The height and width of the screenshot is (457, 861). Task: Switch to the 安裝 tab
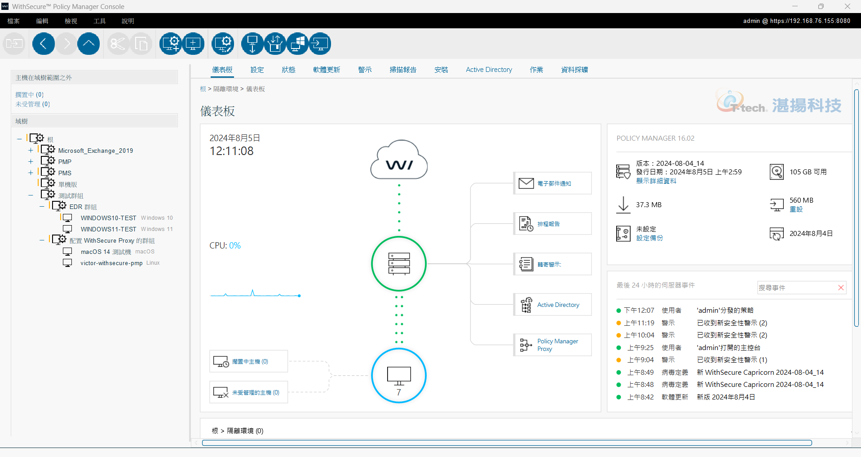[442, 70]
